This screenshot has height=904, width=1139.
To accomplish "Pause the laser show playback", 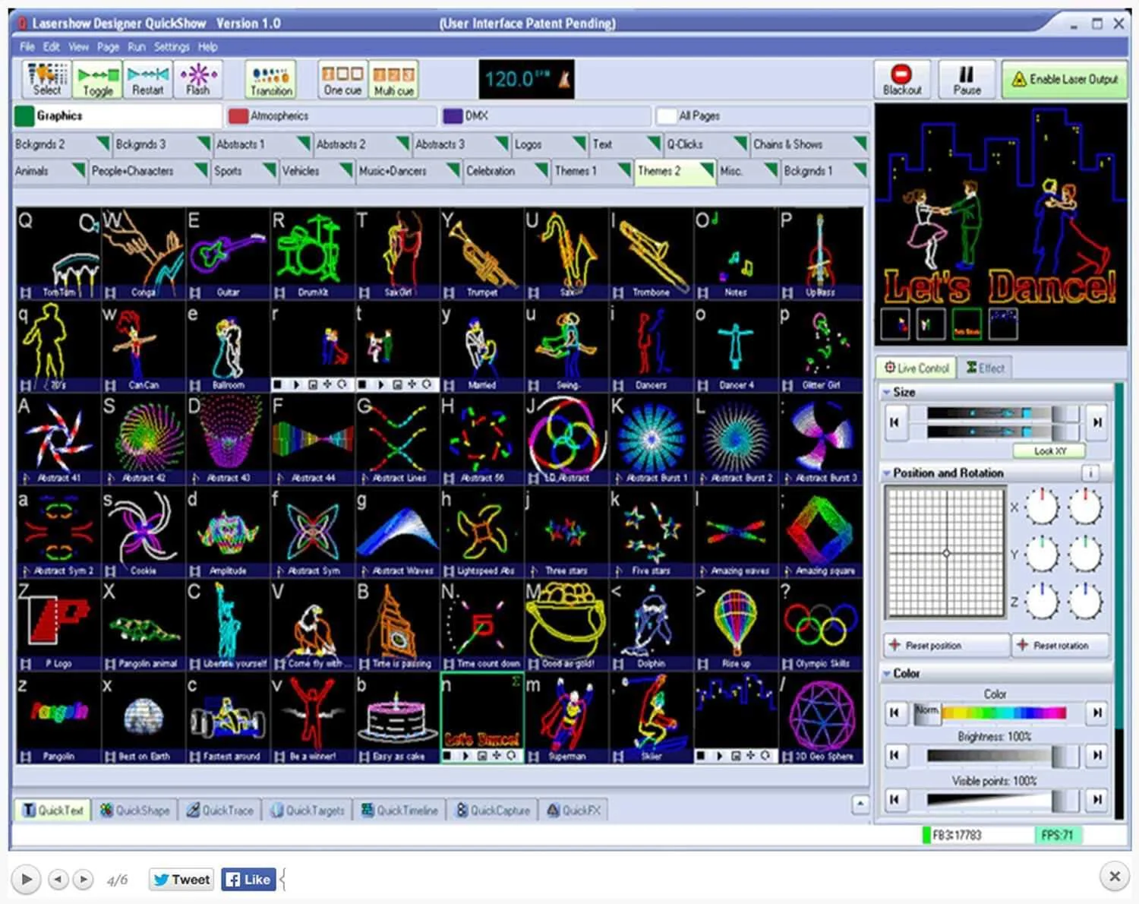I will point(967,79).
